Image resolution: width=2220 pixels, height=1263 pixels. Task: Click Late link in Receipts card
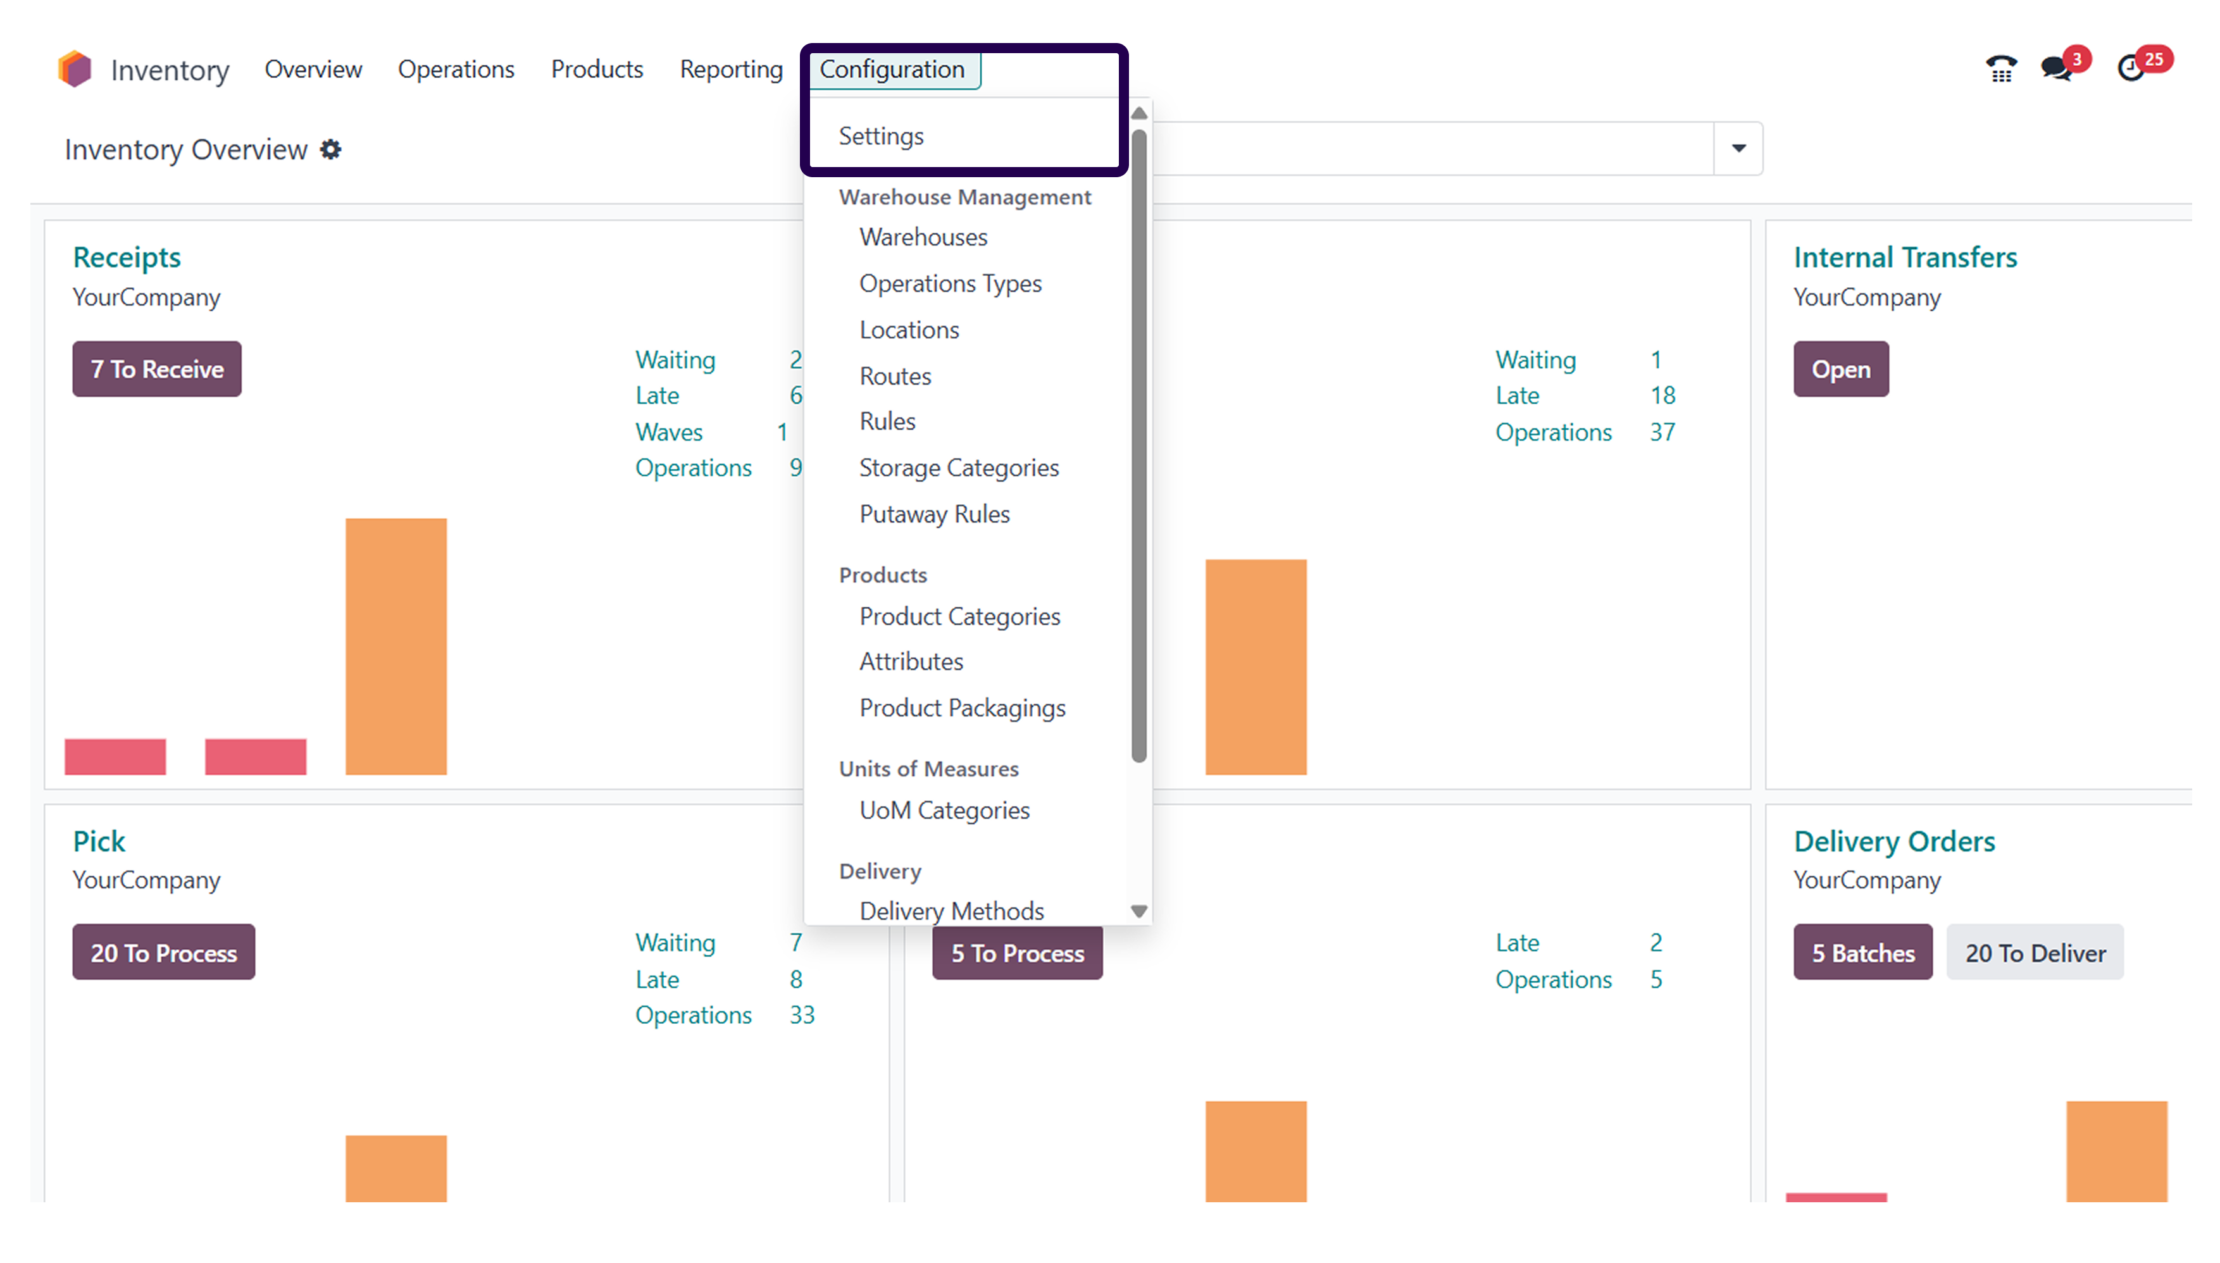657,395
